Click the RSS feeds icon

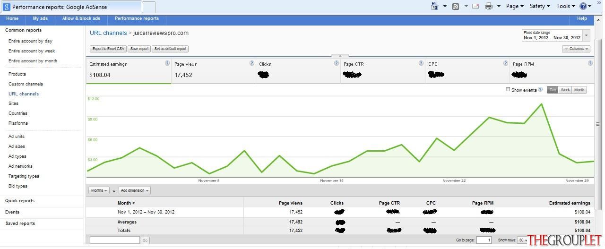[456, 6]
